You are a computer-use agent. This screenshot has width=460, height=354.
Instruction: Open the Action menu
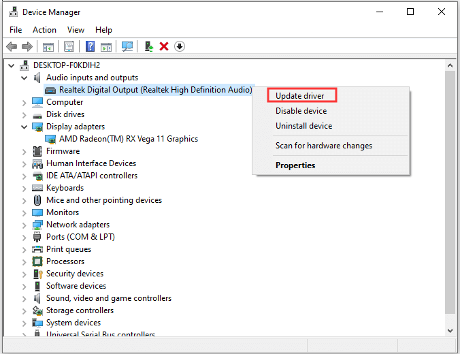tap(44, 30)
